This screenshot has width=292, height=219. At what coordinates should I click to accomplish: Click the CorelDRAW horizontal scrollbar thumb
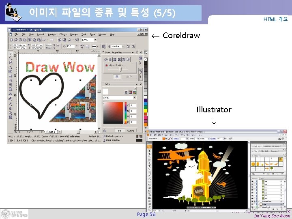pyautogui.click(x=78, y=132)
